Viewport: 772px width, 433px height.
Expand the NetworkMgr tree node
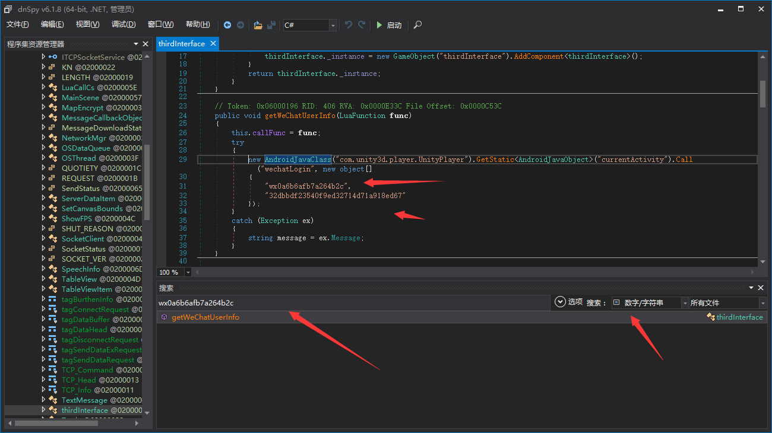43,138
